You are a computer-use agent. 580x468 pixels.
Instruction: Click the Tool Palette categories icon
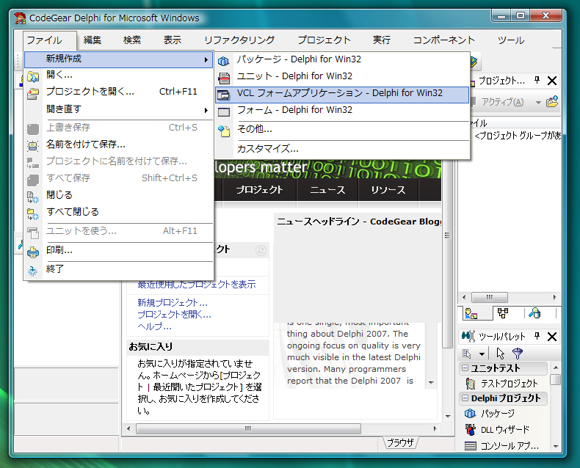467,354
